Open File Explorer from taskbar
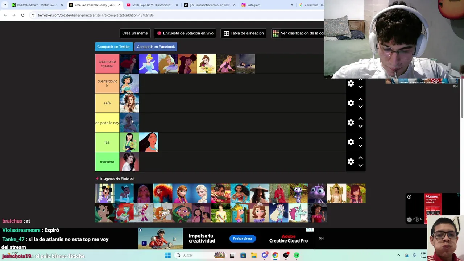 tap(254, 255)
